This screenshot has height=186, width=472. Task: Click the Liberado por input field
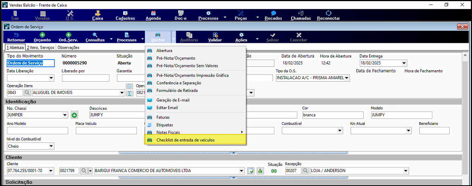85,78
